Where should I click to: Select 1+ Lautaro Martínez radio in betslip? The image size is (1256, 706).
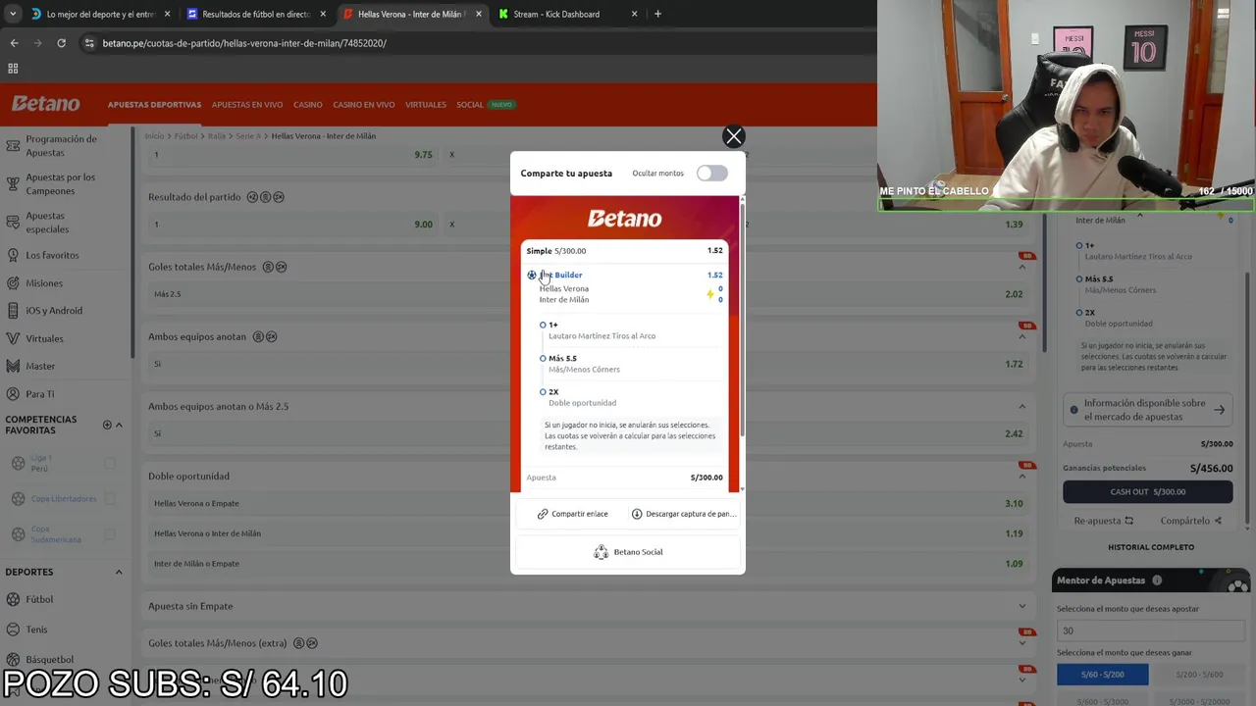(1078, 246)
